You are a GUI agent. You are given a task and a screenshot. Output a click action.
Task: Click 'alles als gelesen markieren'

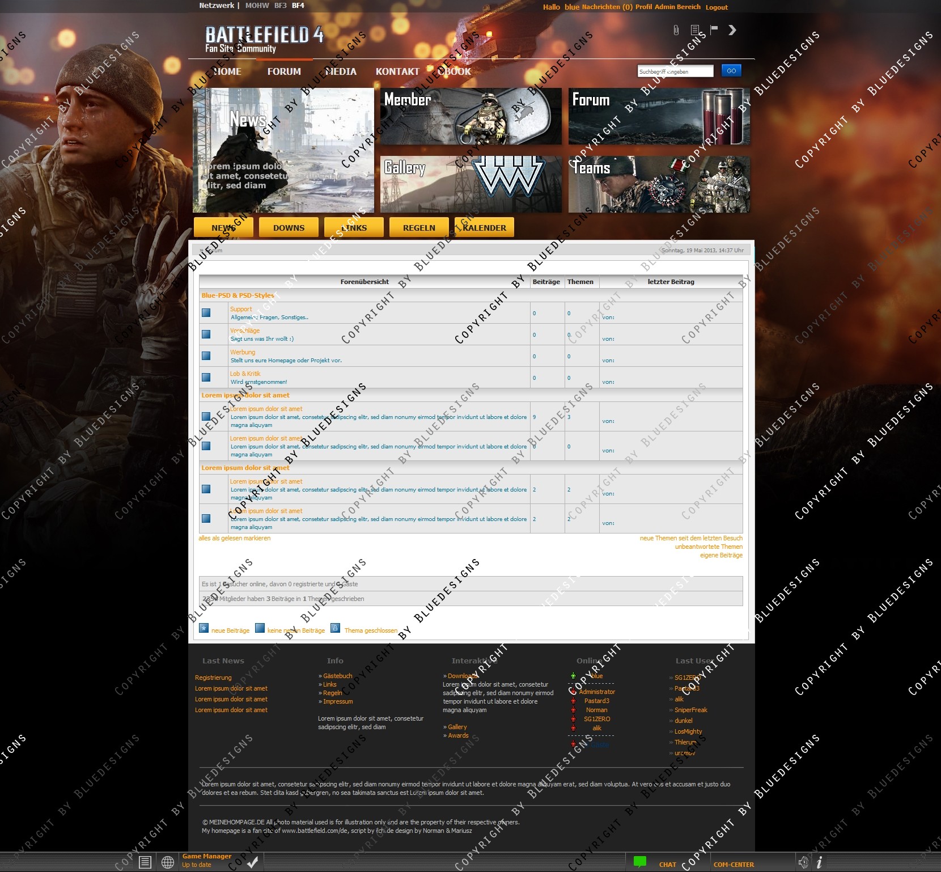coord(235,538)
